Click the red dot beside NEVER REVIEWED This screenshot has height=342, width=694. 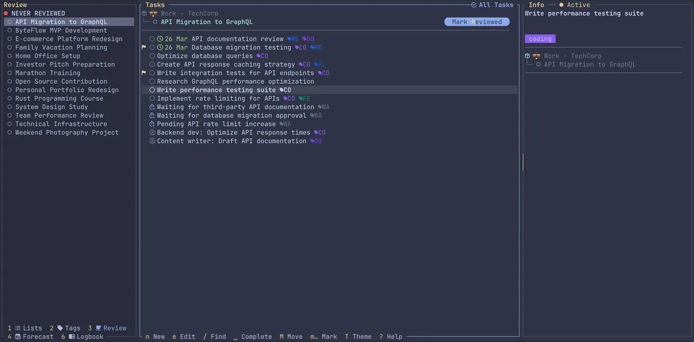pyautogui.click(x=6, y=13)
